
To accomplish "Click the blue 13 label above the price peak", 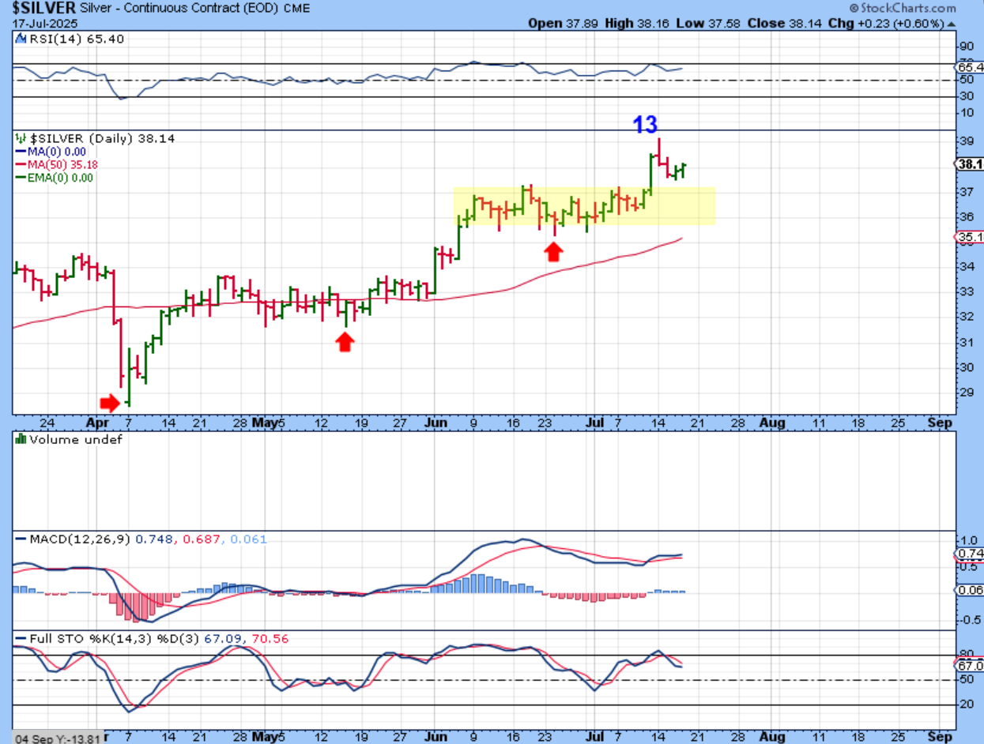I will [645, 124].
